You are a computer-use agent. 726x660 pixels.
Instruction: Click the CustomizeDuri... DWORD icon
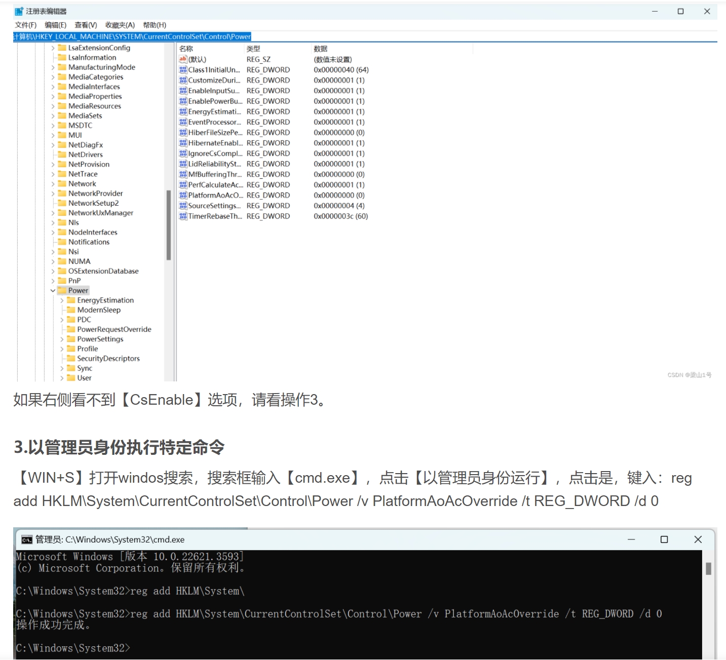point(183,80)
